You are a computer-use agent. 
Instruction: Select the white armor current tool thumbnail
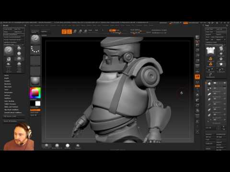[210, 51]
